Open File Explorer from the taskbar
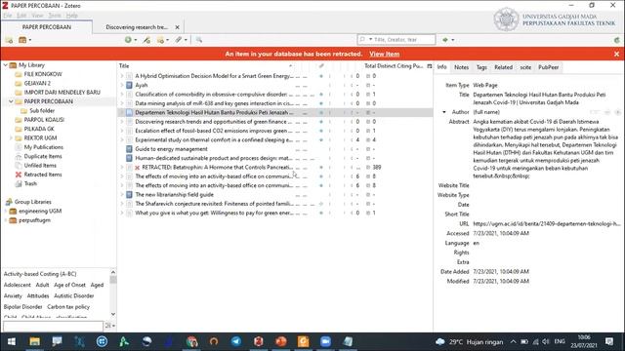The height and width of the screenshot is (351, 625). coord(35,341)
